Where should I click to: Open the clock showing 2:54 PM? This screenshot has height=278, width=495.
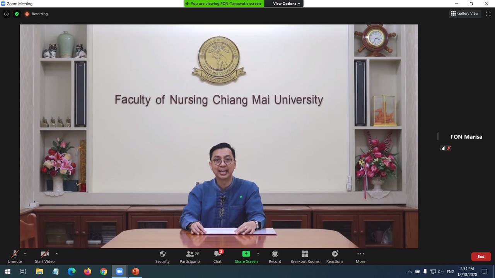467,271
